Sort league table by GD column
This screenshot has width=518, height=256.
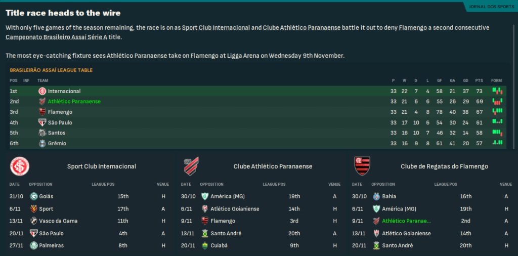(465, 80)
